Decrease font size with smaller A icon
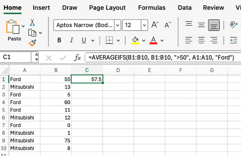Screen dimensions: 241x156 [x=166, y=25]
